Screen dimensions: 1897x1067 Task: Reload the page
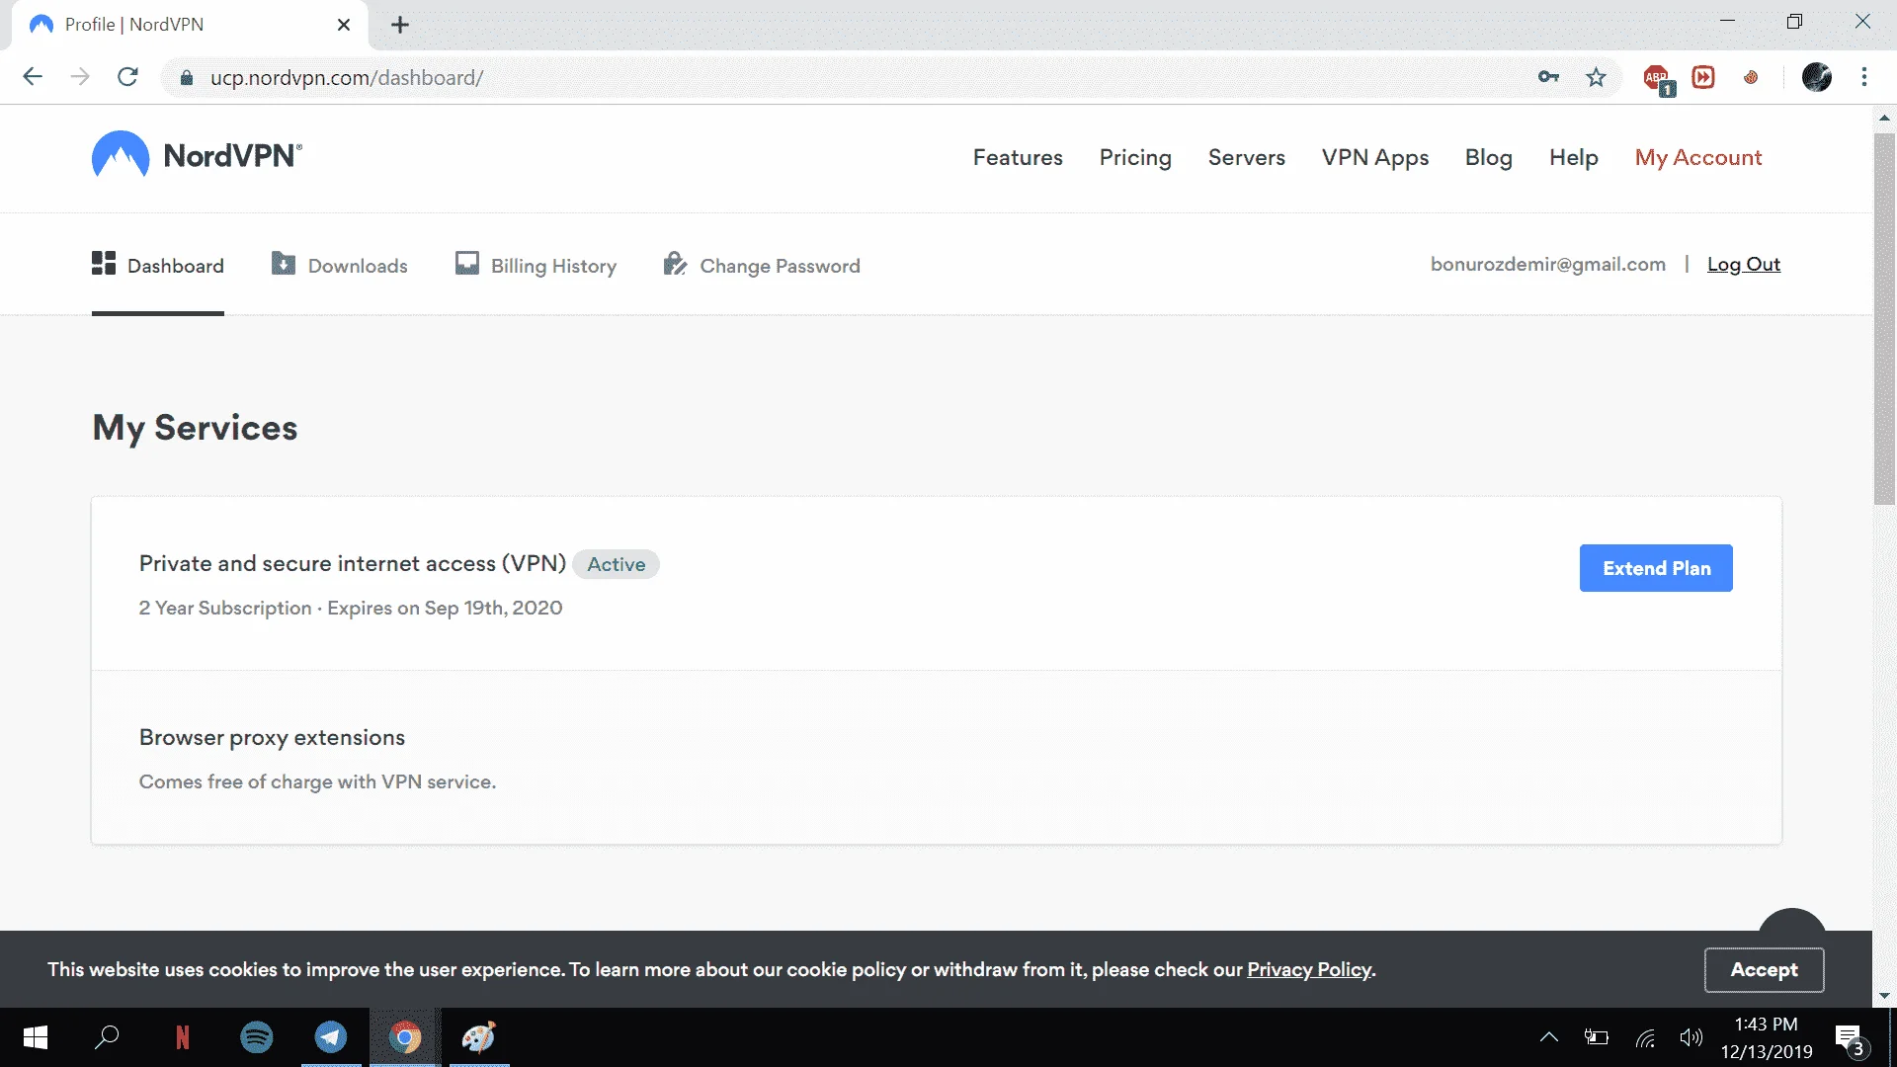tap(127, 77)
